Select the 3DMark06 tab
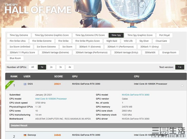 pos(150,53)
